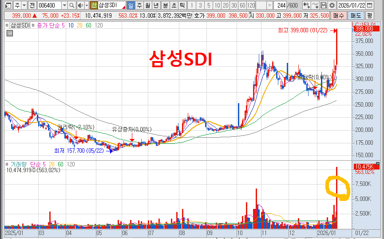Save chart with the floppy disk icon
This screenshot has width=384, height=239.
click(324, 5)
